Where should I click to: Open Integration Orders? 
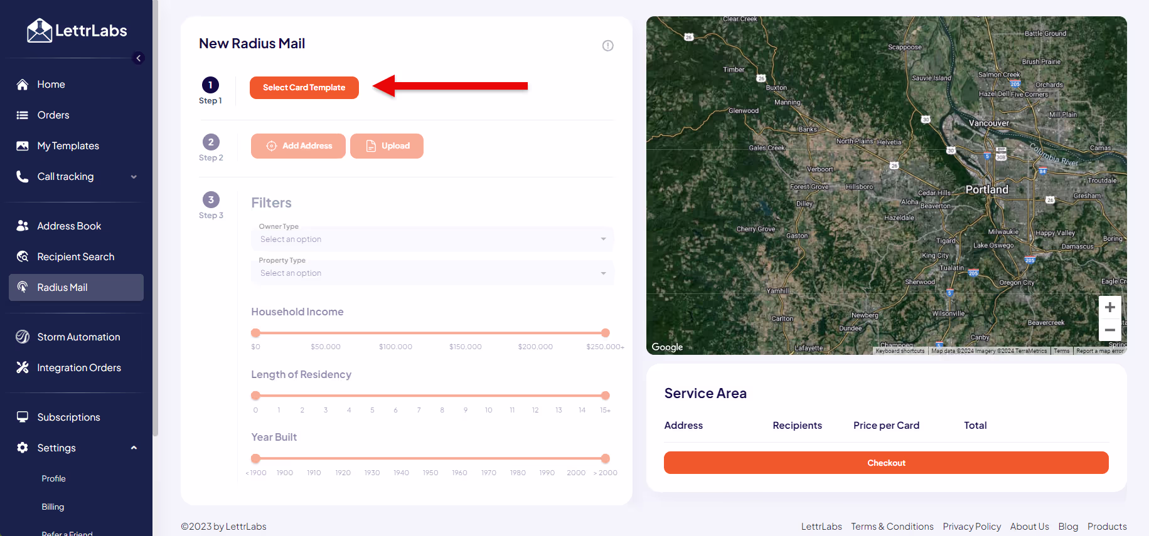[76, 367]
